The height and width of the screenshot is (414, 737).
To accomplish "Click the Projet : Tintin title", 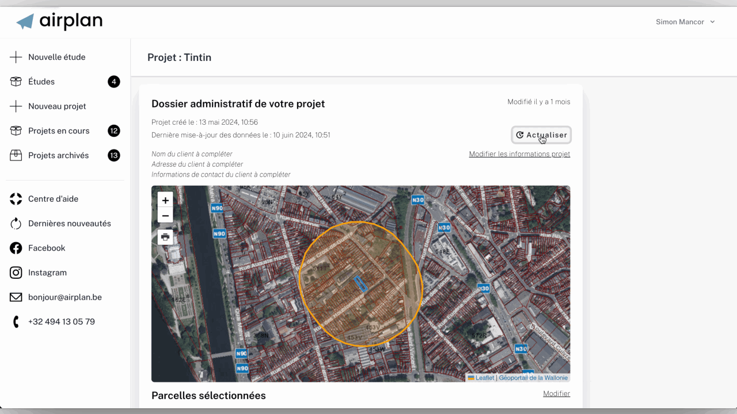I will click(179, 57).
